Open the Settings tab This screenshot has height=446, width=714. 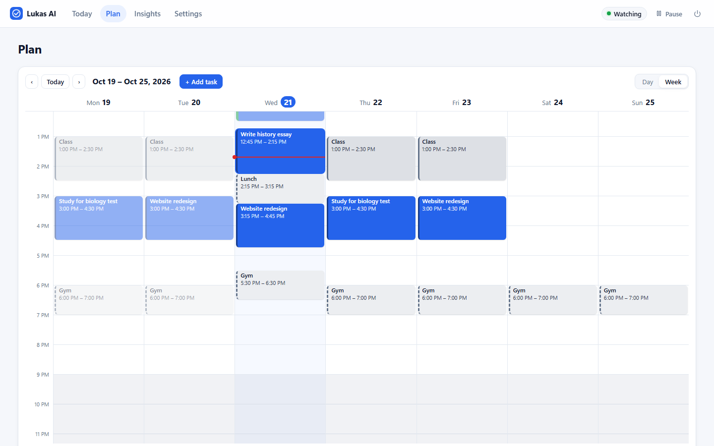(188, 14)
